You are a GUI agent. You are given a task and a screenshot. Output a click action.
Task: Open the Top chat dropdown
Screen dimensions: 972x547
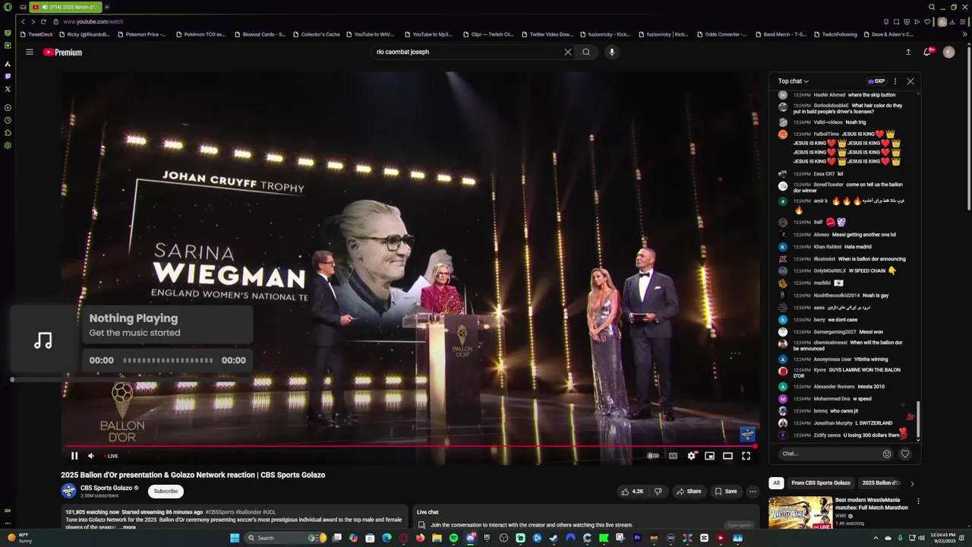(x=793, y=81)
